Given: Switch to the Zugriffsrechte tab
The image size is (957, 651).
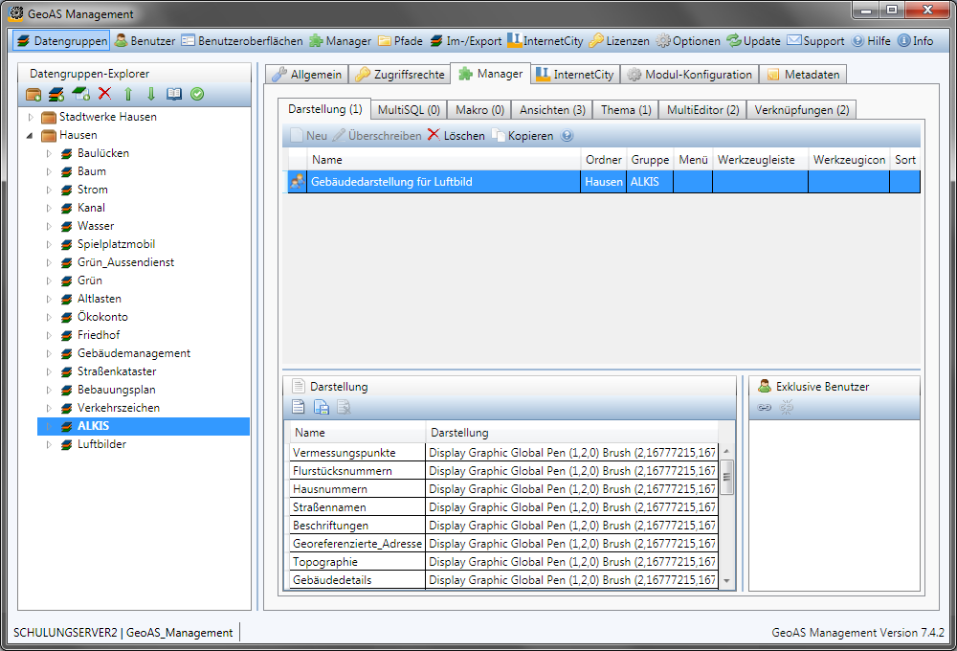Looking at the screenshot, I should point(399,75).
